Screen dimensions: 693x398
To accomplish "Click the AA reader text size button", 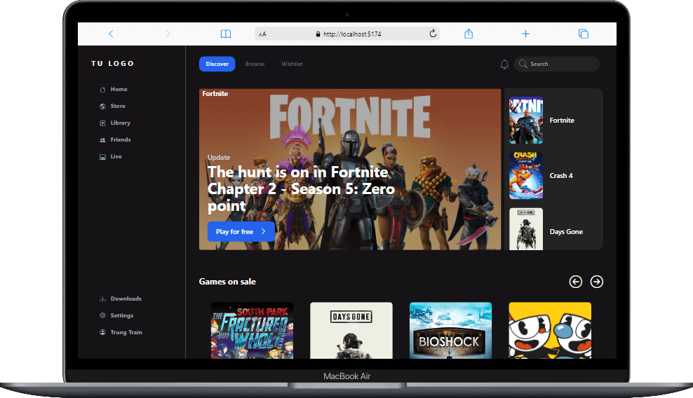I will (262, 34).
